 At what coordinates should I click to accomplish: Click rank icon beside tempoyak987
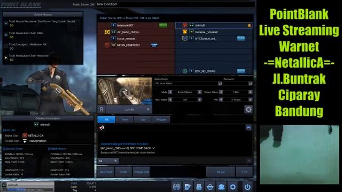click(113, 25)
